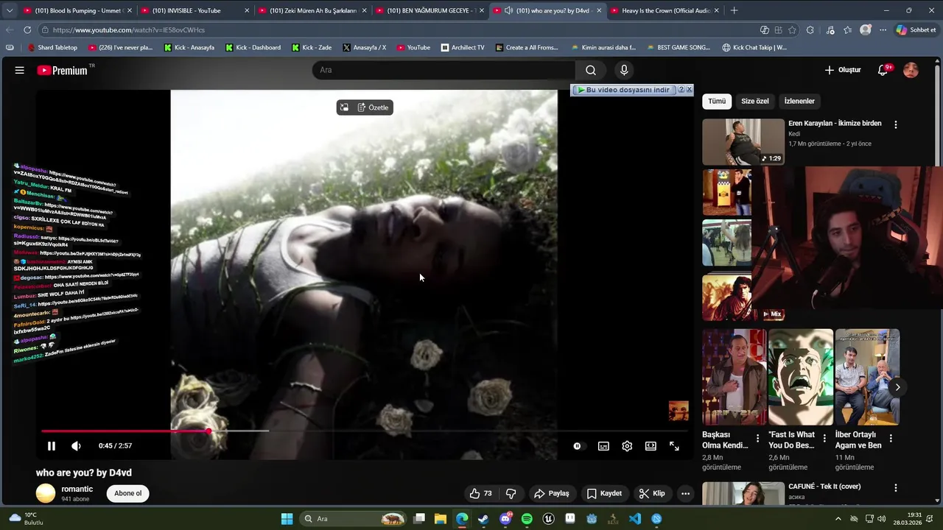Open Eren Karayılan video thumbnail

click(x=743, y=142)
